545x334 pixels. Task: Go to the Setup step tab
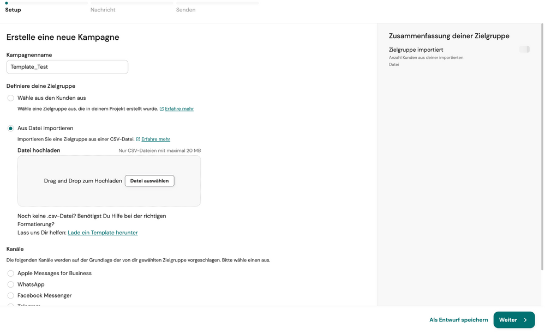13,10
